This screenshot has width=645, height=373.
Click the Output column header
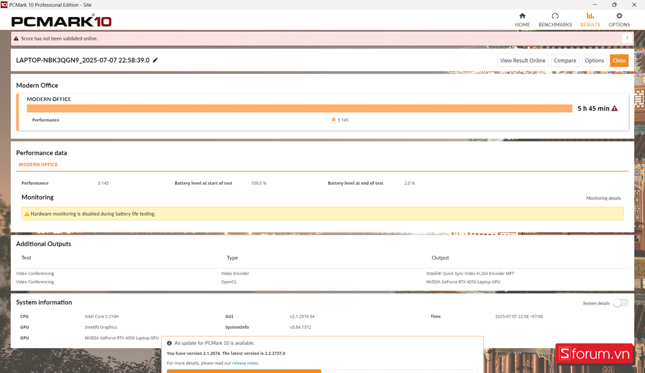440,257
